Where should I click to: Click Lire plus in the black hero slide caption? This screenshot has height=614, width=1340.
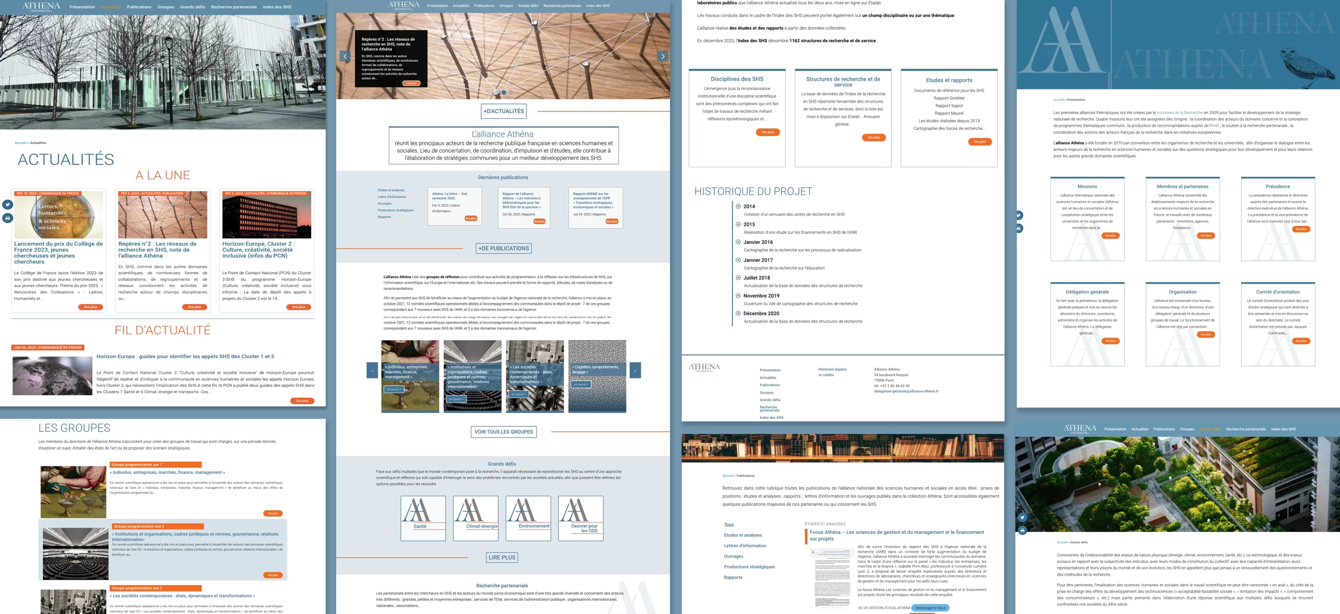pos(411,83)
